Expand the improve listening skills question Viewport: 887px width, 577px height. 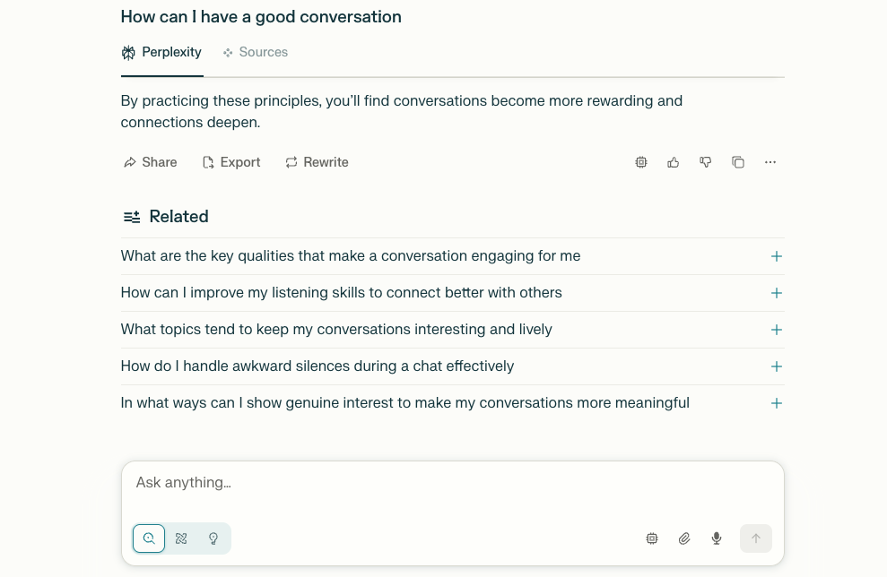[777, 293]
